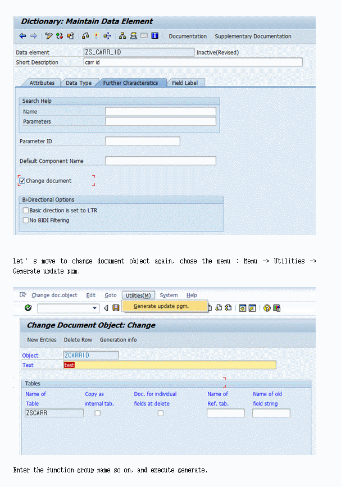Click the Default Component Name field
The height and width of the screenshot is (487, 341).
[x=161, y=161]
